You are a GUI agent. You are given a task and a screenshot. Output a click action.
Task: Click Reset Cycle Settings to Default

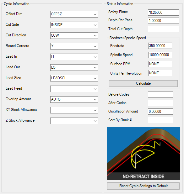pyautogui.click(x=143, y=186)
